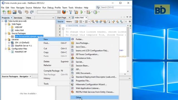The height and width of the screenshot is (100, 178).
Task: Click the JSF Faces Configuration icon
Action: coord(72,54)
